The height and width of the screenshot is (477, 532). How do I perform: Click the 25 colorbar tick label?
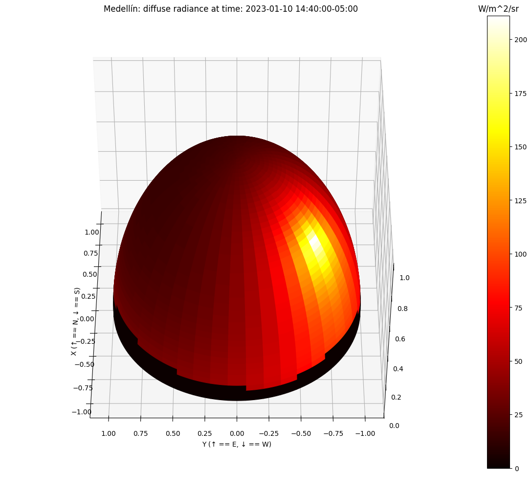pyautogui.click(x=518, y=415)
